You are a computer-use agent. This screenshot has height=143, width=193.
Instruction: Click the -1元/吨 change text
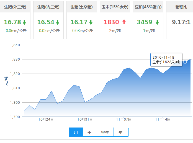click(148, 31)
